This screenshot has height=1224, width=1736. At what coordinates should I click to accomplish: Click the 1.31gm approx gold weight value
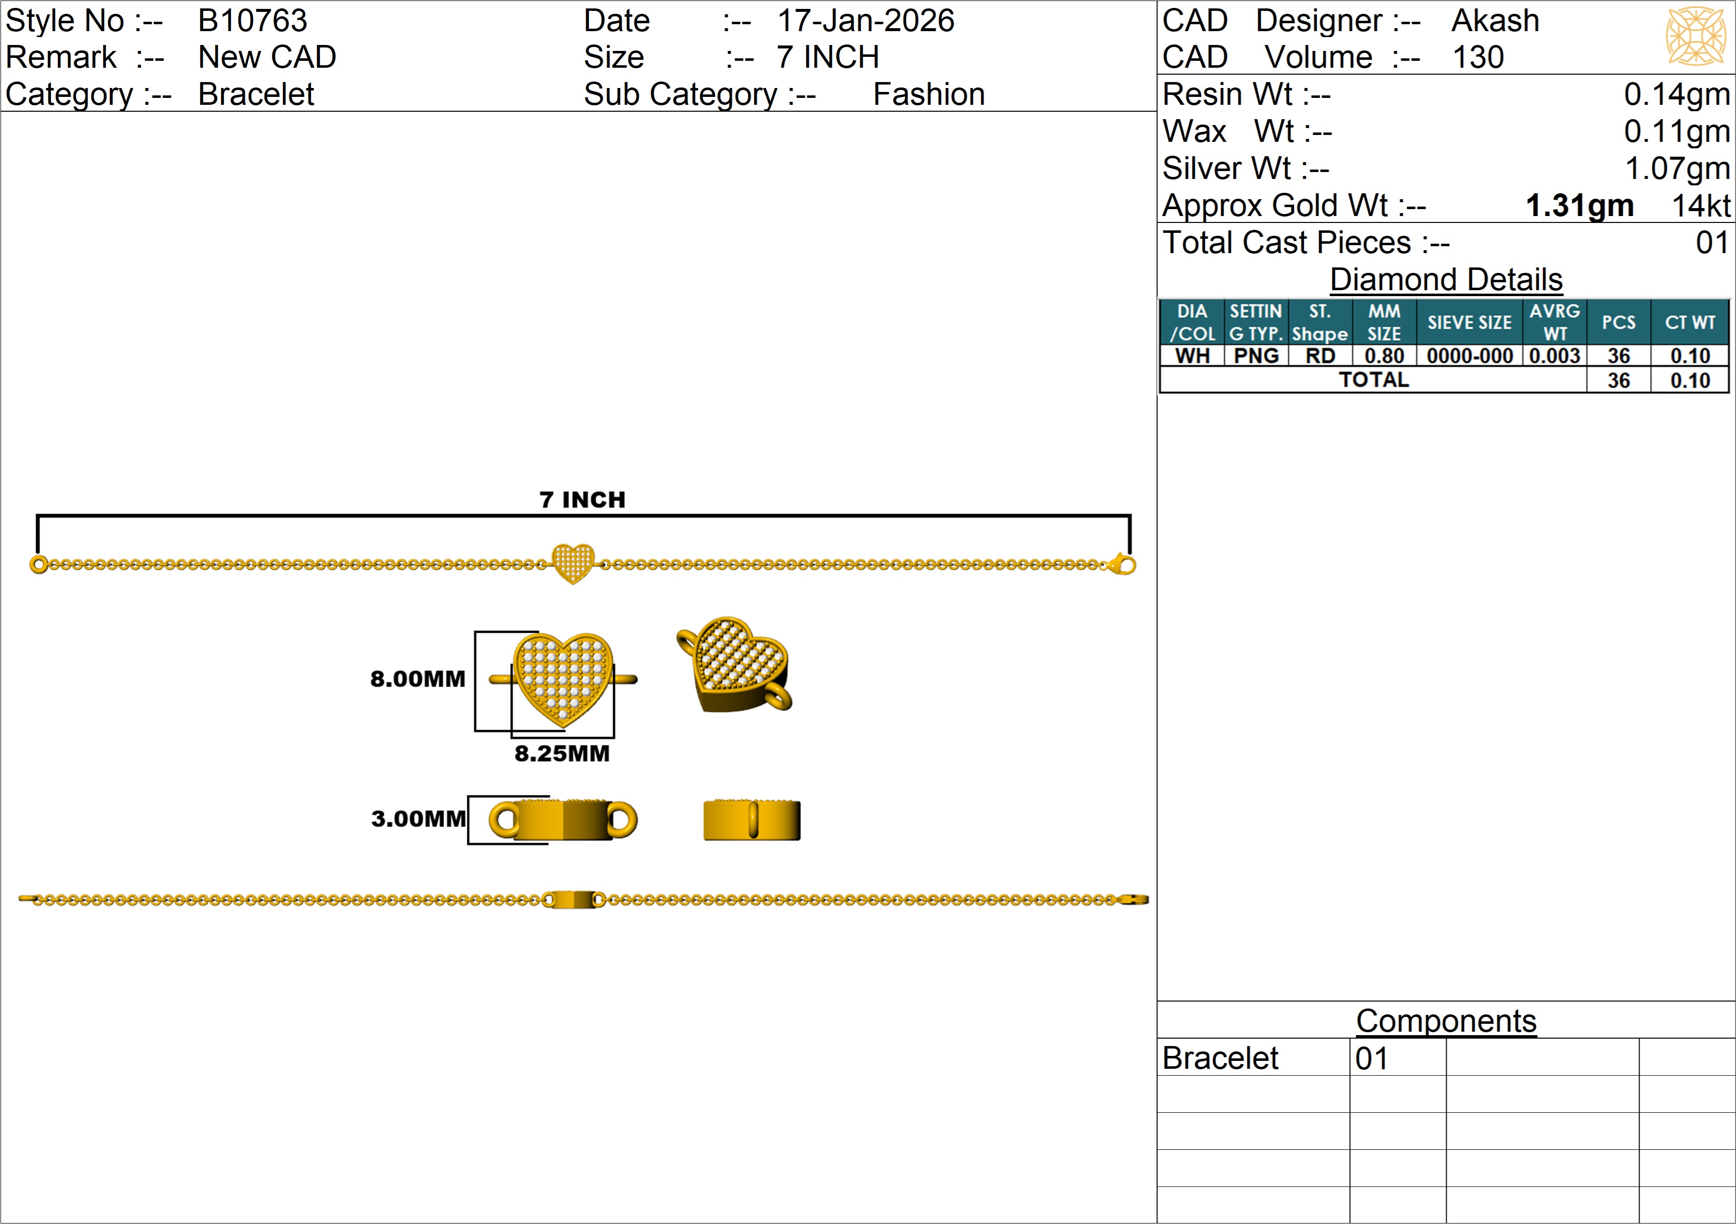click(1579, 206)
